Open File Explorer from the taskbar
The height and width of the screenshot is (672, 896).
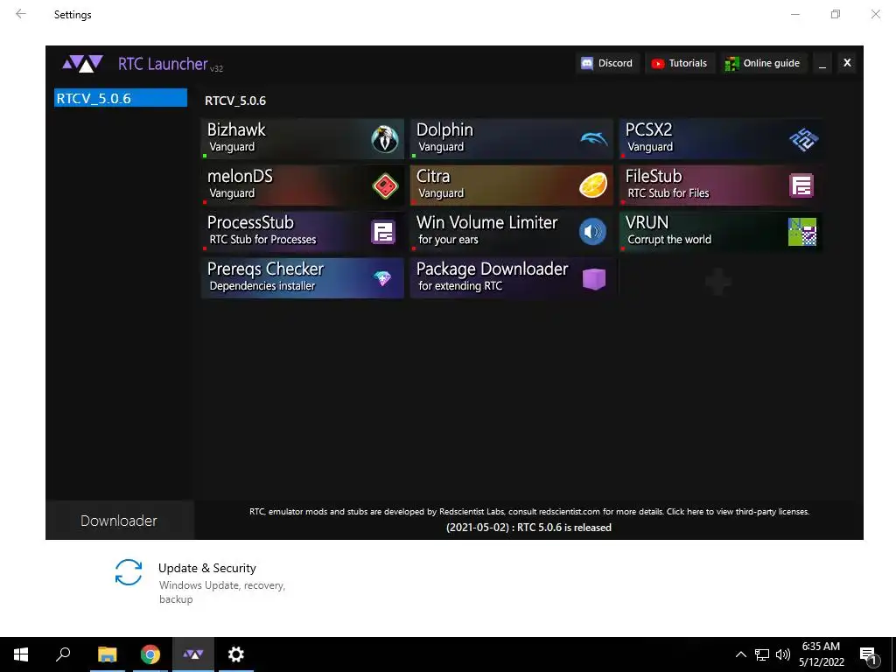pyautogui.click(x=107, y=654)
